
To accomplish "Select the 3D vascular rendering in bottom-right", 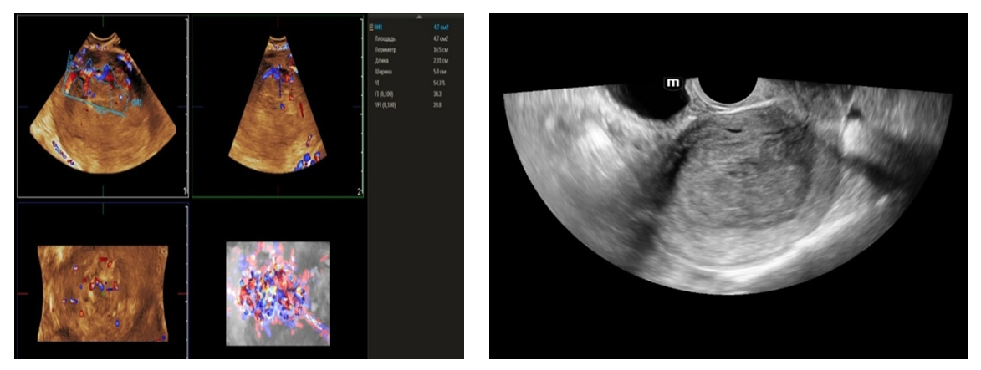I will (x=278, y=293).
